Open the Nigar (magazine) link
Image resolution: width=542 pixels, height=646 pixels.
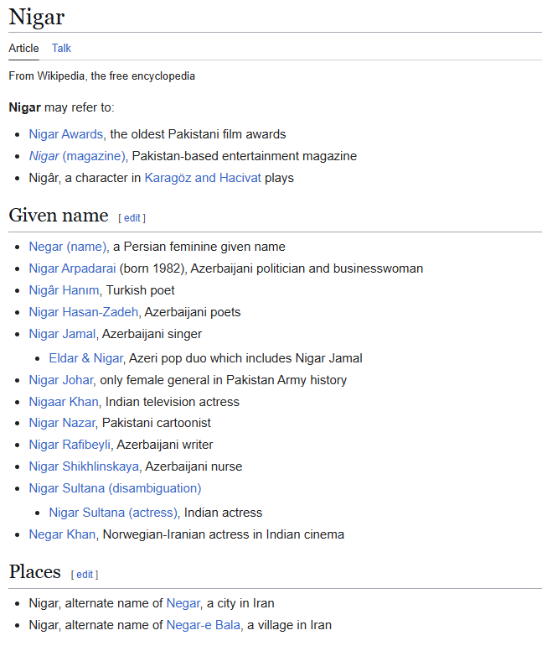pyautogui.click(x=77, y=156)
